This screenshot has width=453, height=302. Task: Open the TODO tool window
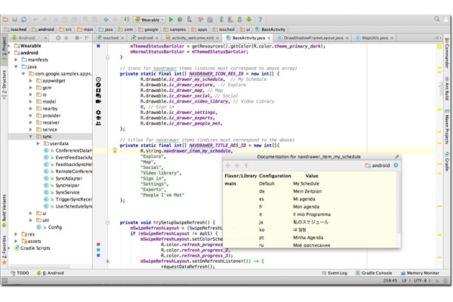[x=20, y=273]
